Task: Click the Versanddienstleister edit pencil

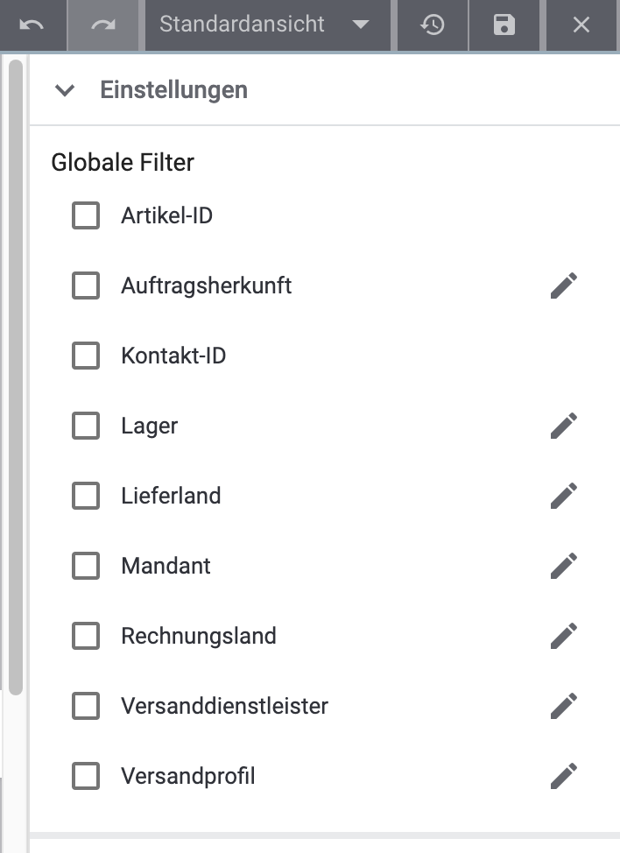Action: [x=564, y=705]
